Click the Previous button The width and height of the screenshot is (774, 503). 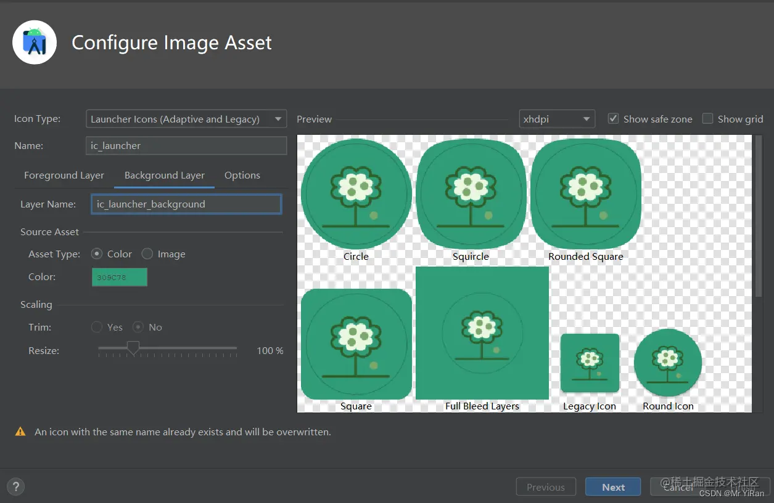[546, 487]
